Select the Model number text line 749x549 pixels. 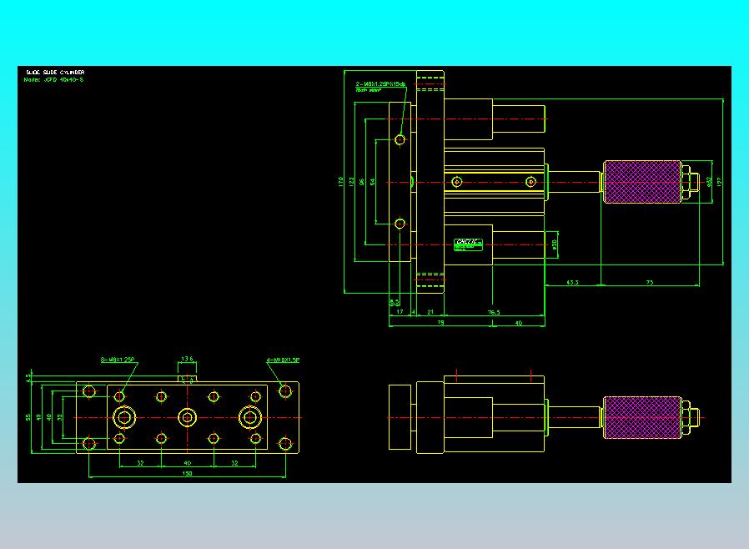pyautogui.click(x=53, y=80)
